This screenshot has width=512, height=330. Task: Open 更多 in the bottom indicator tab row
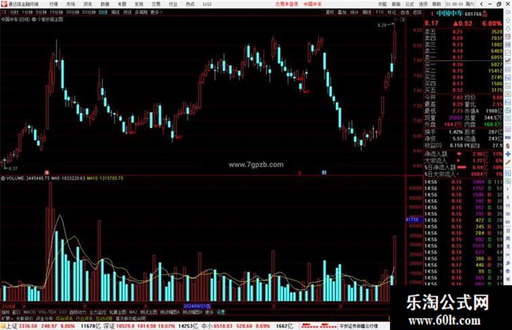pos(209,312)
